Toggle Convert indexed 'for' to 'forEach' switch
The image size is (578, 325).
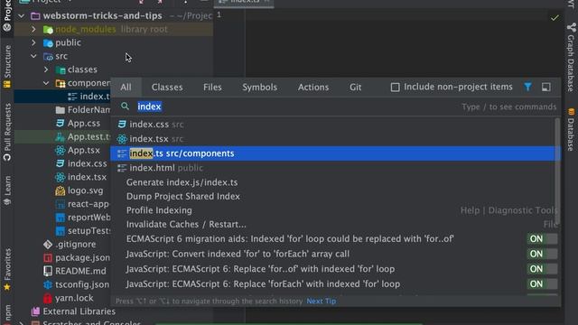[x=542, y=254]
